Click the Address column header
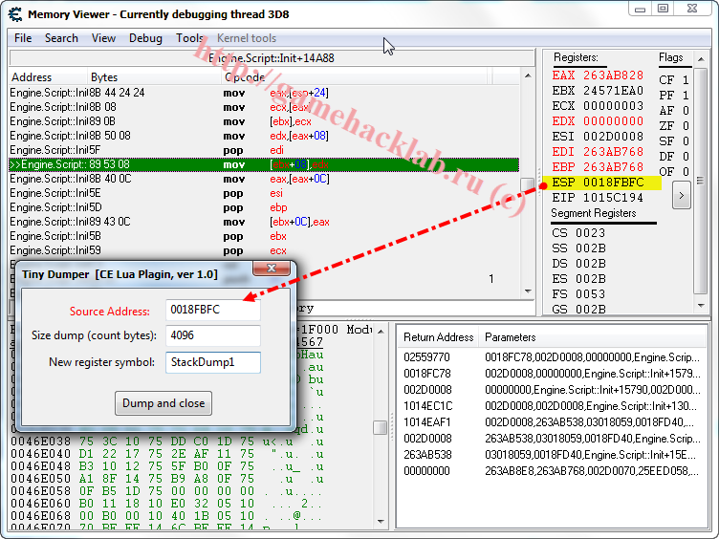This screenshot has width=719, height=539. [48, 77]
